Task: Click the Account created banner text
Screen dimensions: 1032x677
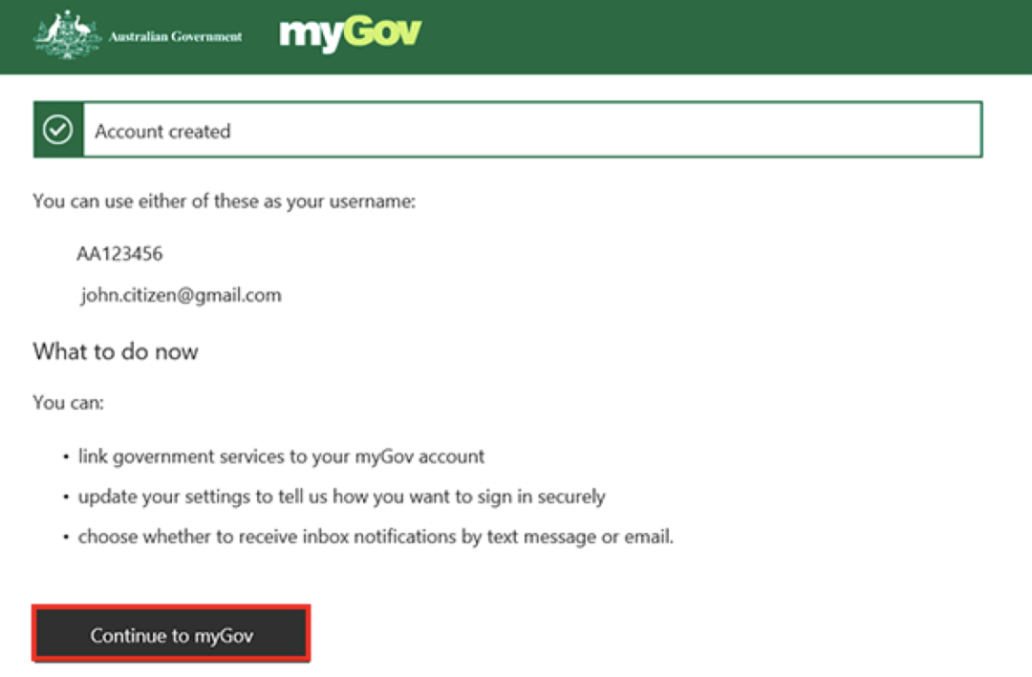Action: tap(162, 132)
